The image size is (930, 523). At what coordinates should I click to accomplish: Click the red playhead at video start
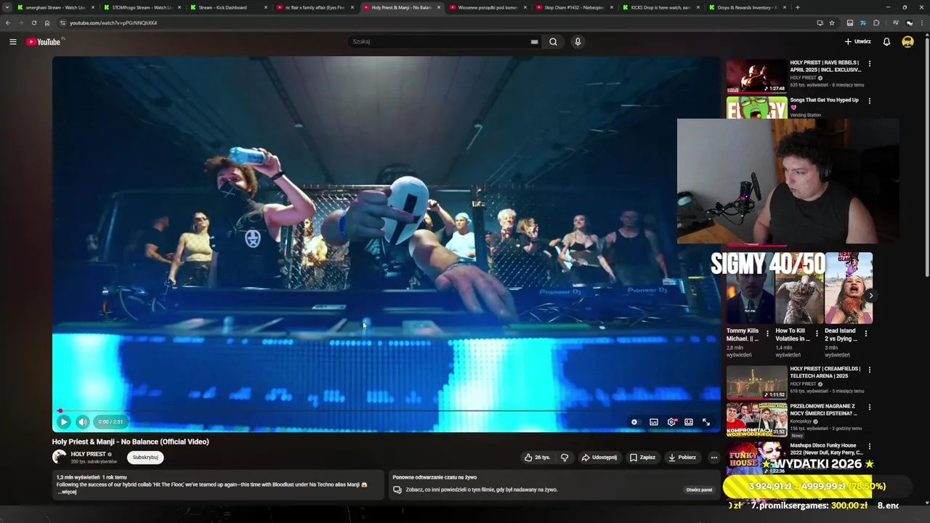(x=60, y=411)
